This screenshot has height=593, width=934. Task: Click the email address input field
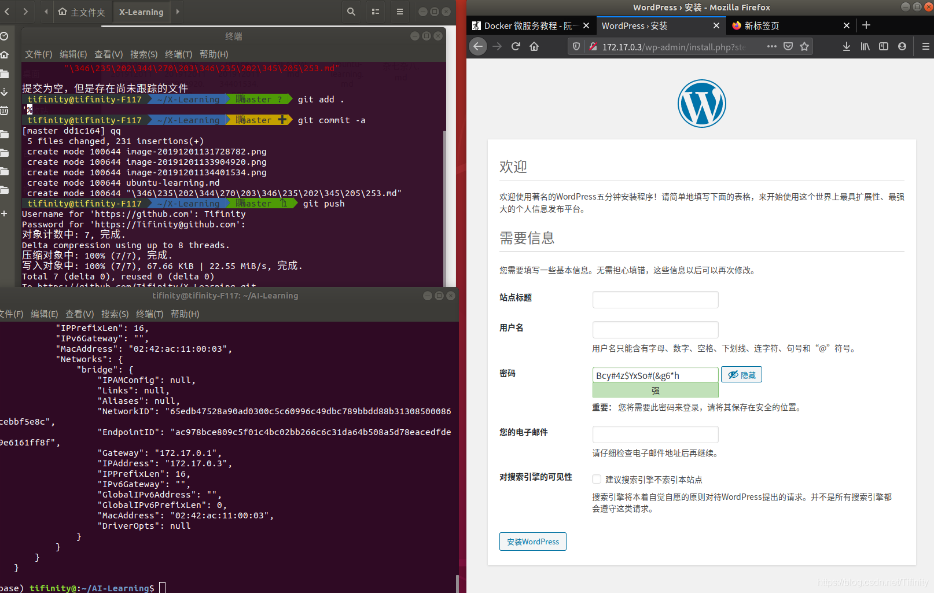tap(655, 434)
